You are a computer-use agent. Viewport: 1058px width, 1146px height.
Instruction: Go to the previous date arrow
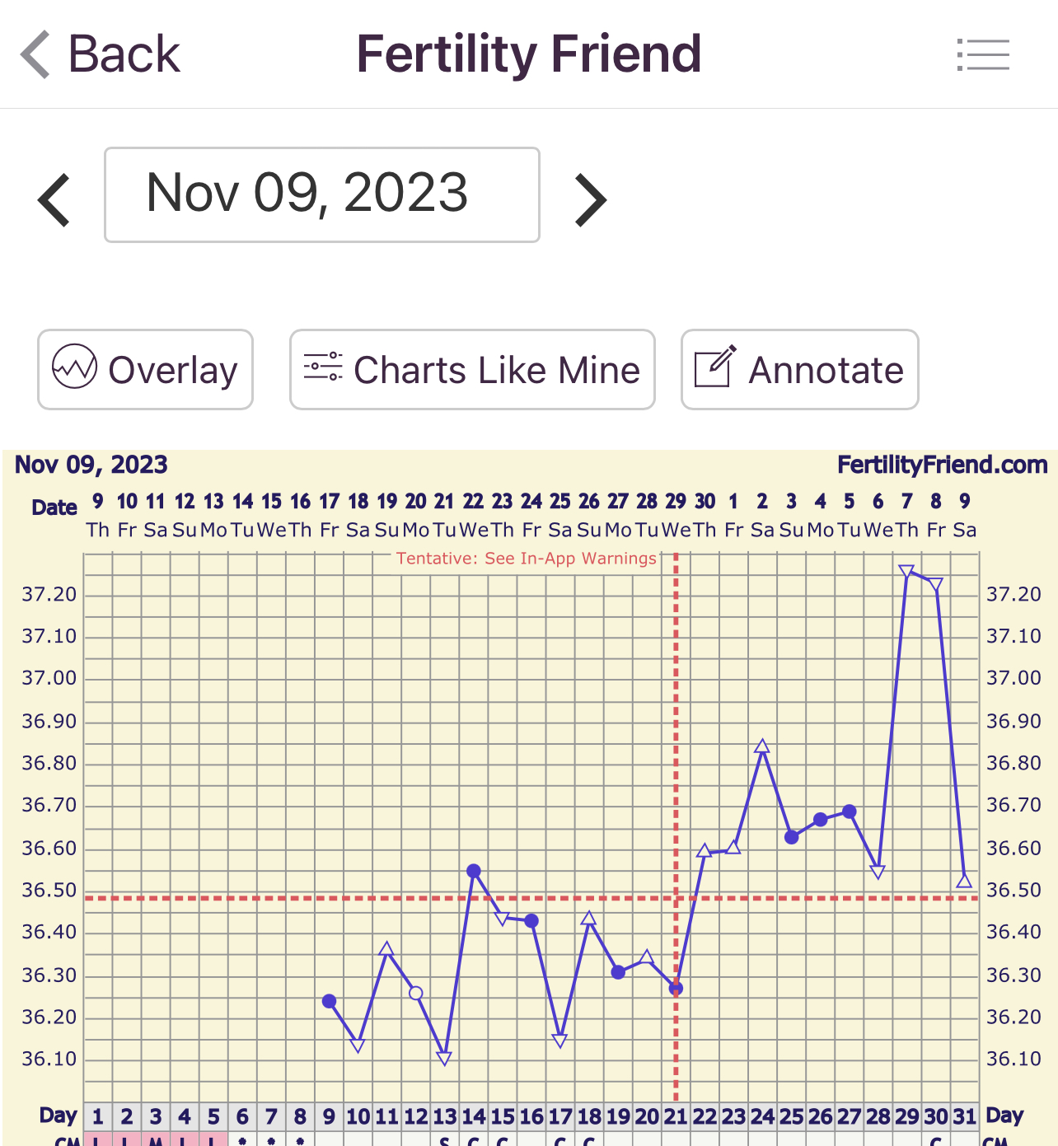[55, 200]
